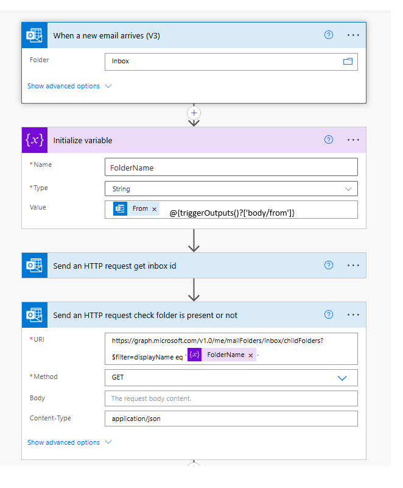Open ellipsis menu on check folder step
This screenshot has width=403, height=488.
(353, 314)
